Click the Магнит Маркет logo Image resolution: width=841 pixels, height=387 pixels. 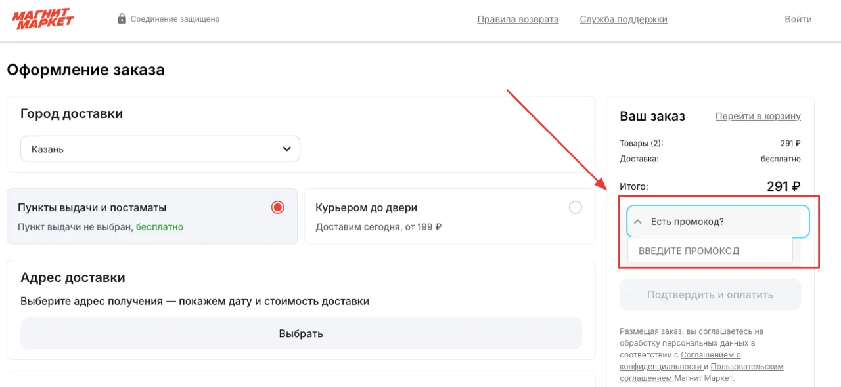coord(43,19)
